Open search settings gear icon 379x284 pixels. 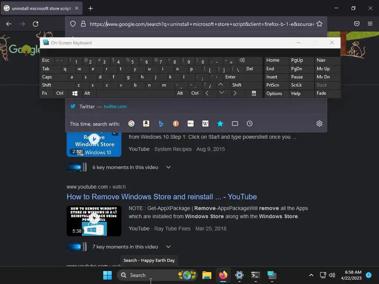click(x=319, y=124)
